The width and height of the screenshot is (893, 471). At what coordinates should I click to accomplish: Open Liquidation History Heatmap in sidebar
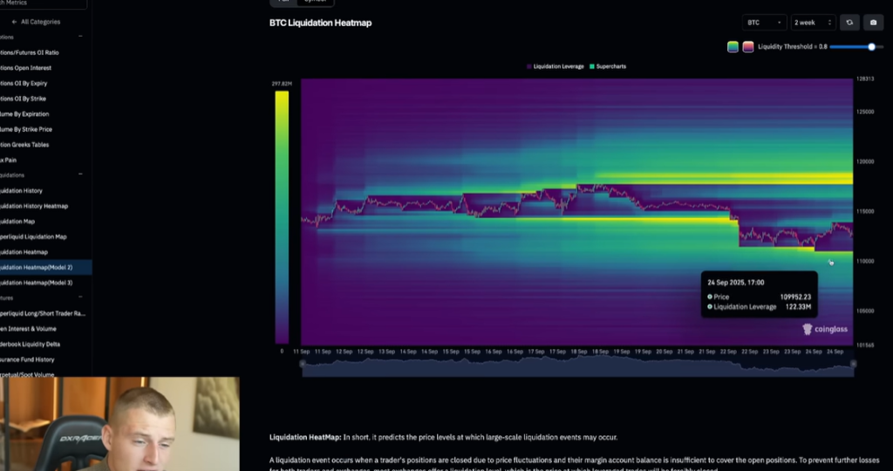point(33,206)
